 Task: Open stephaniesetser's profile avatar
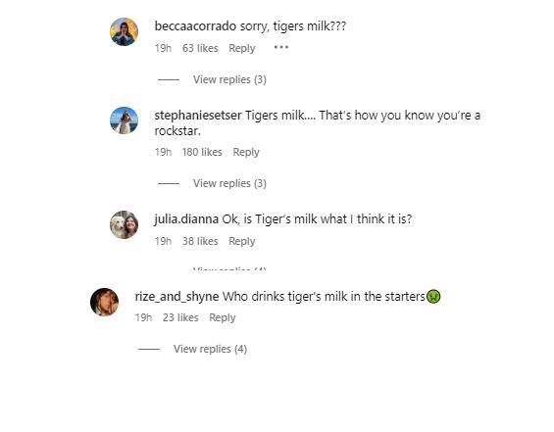(124, 120)
